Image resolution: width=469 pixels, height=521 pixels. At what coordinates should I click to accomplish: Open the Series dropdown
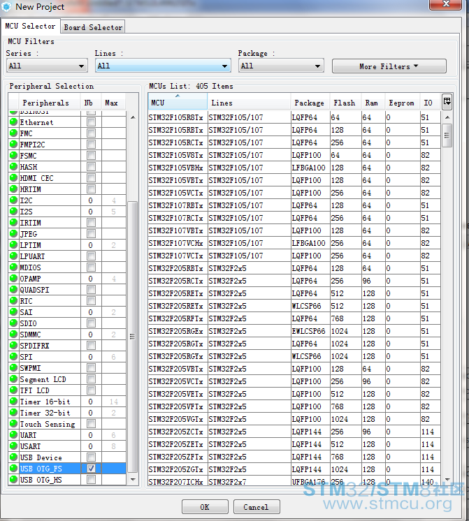pos(47,66)
